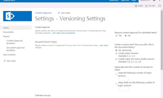
Task: Open the user account dropdown in the top bar
Action: [x=145, y=1]
